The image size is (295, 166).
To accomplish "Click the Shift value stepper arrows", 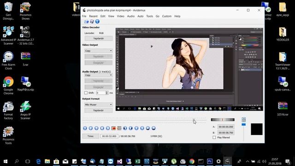I will pos(106,93).
